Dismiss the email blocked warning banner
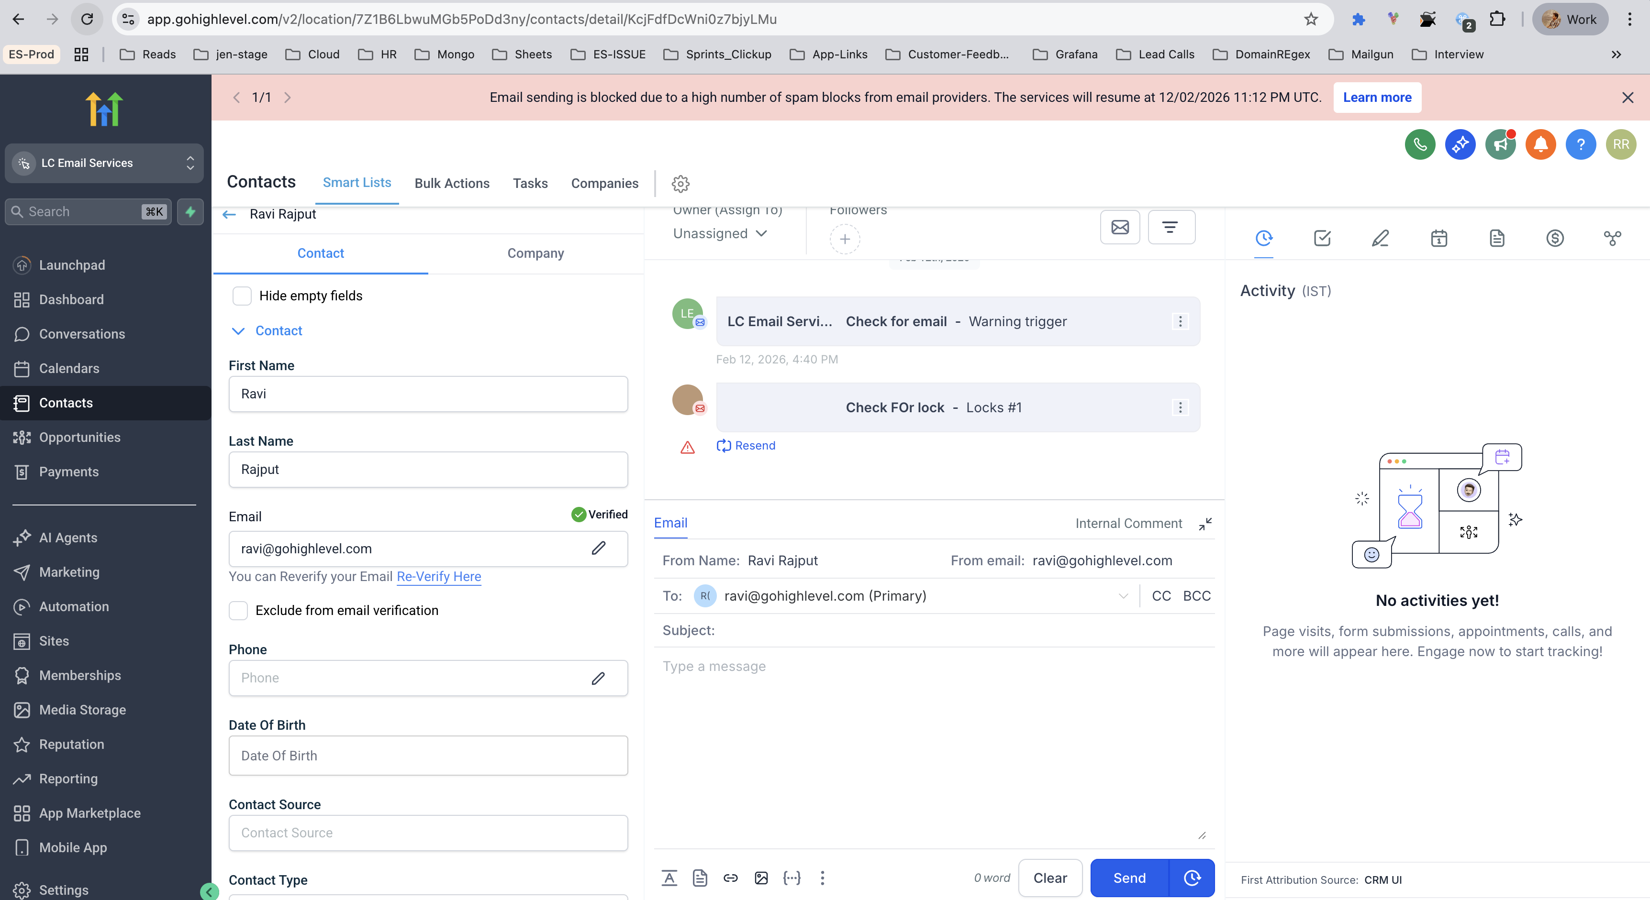 pyautogui.click(x=1628, y=97)
